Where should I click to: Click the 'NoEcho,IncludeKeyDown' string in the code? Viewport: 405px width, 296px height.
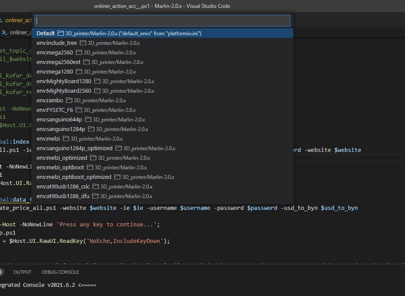125,241
